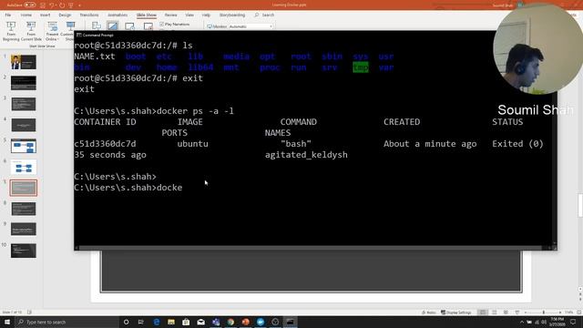Select slide 9 thumbnail
This screenshot has height=328, width=583.
(x=24, y=230)
